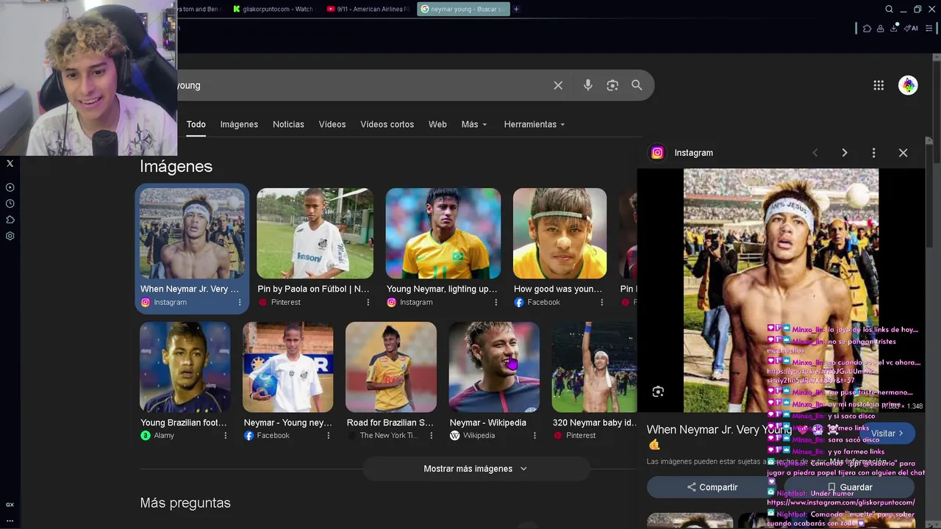This screenshot has height=529, width=941.
Task: Open browser tab search magnifier icon
Action: (889, 9)
